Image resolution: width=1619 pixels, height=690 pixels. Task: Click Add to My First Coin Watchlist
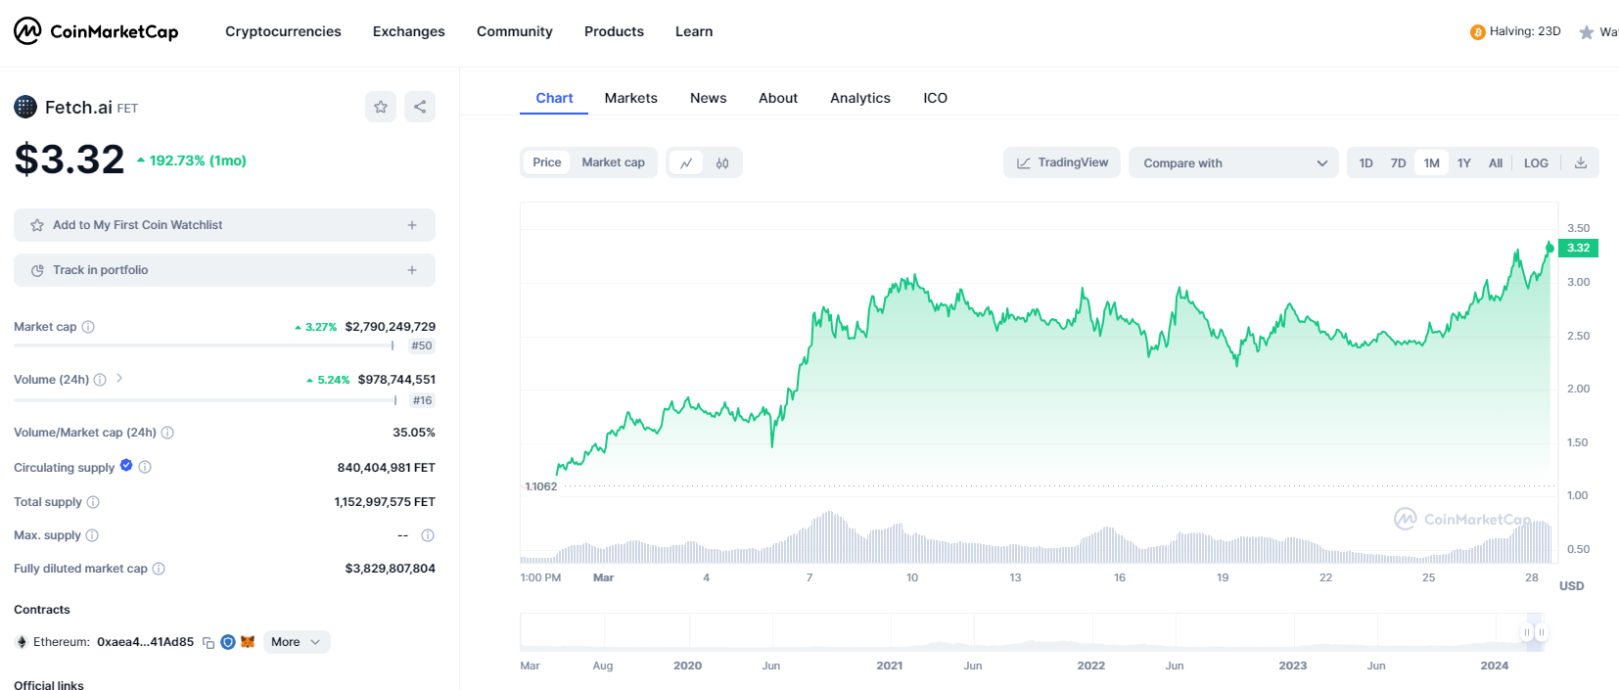point(224,225)
